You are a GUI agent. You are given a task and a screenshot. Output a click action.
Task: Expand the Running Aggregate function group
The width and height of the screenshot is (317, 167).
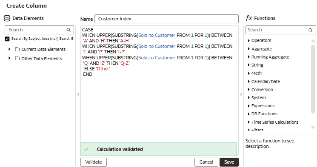tap(248, 57)
